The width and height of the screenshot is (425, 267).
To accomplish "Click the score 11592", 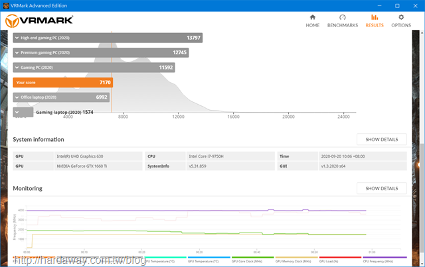I will [166, 68].
